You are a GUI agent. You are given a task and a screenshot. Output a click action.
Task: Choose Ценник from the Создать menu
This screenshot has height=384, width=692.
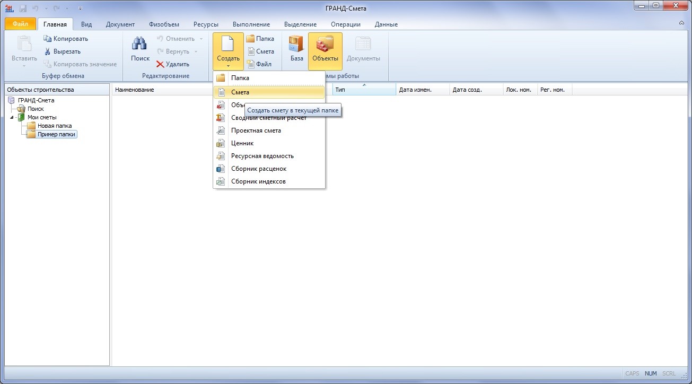point(269,143)
